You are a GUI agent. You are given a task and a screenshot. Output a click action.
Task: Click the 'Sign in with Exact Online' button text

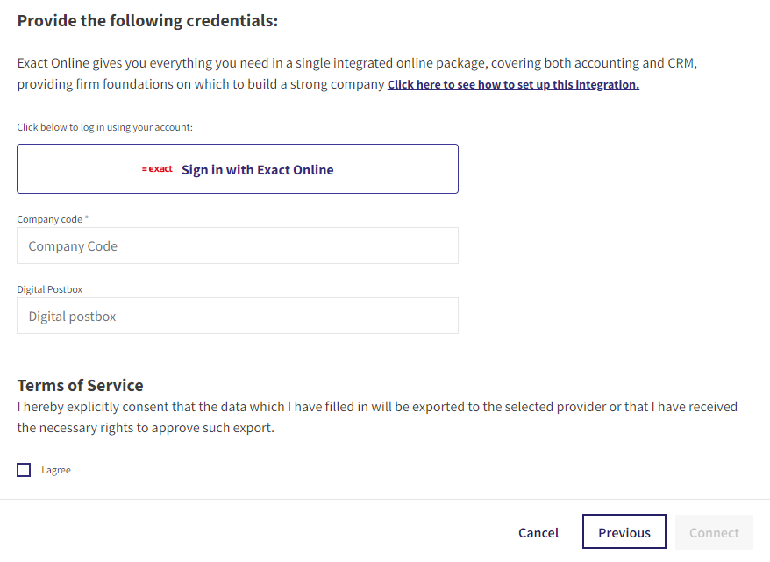257,170
